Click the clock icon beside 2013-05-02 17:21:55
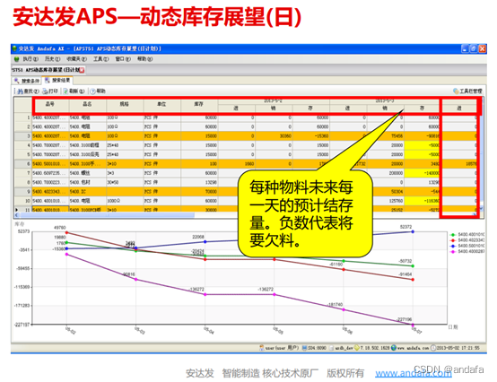Image resolution: width=497 pixels, height=382 pixels. tap(433, 348)
